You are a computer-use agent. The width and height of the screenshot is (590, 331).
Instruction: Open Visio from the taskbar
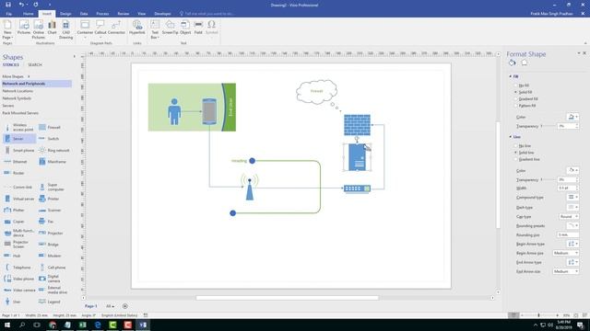click(143, 325)
